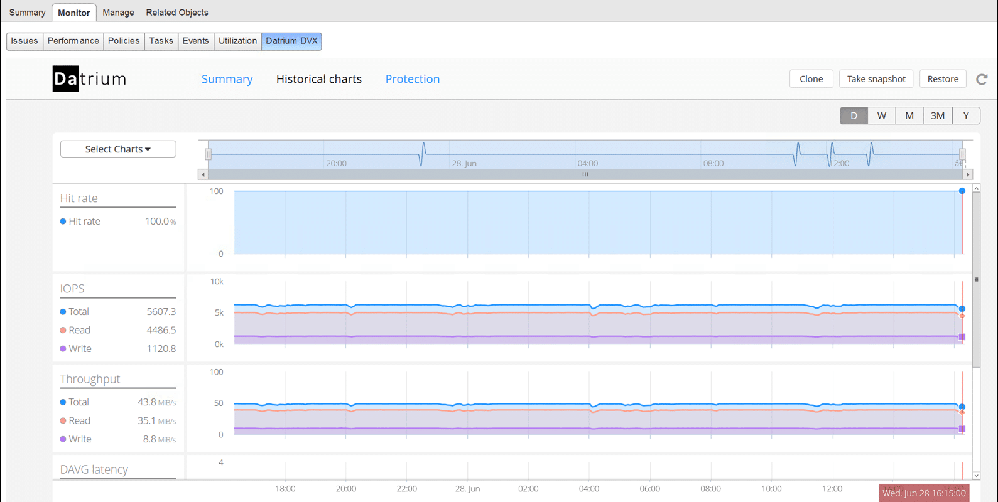Click the Throughput section heading
Screen dimensions: 998x502
click(90, 379)
